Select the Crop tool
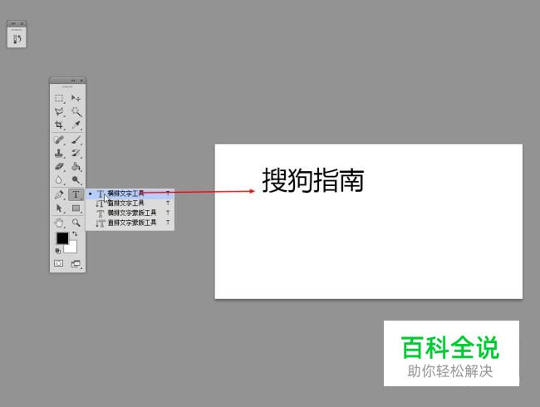 pos(59,125)
